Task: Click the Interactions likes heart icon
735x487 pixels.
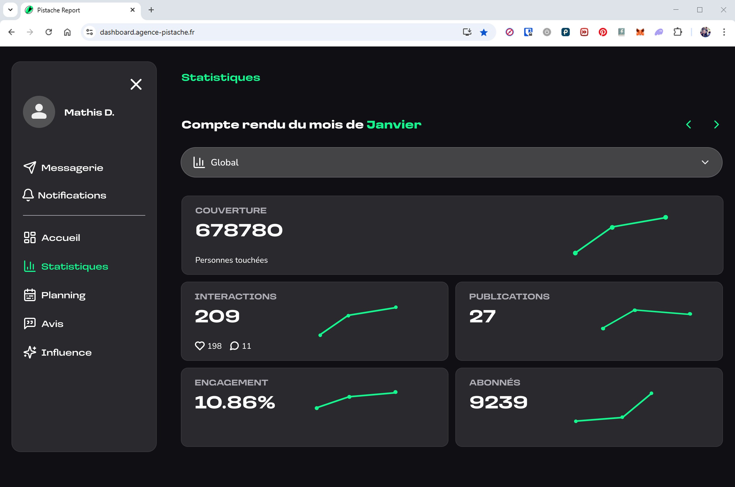Action: tap(200, 346)
